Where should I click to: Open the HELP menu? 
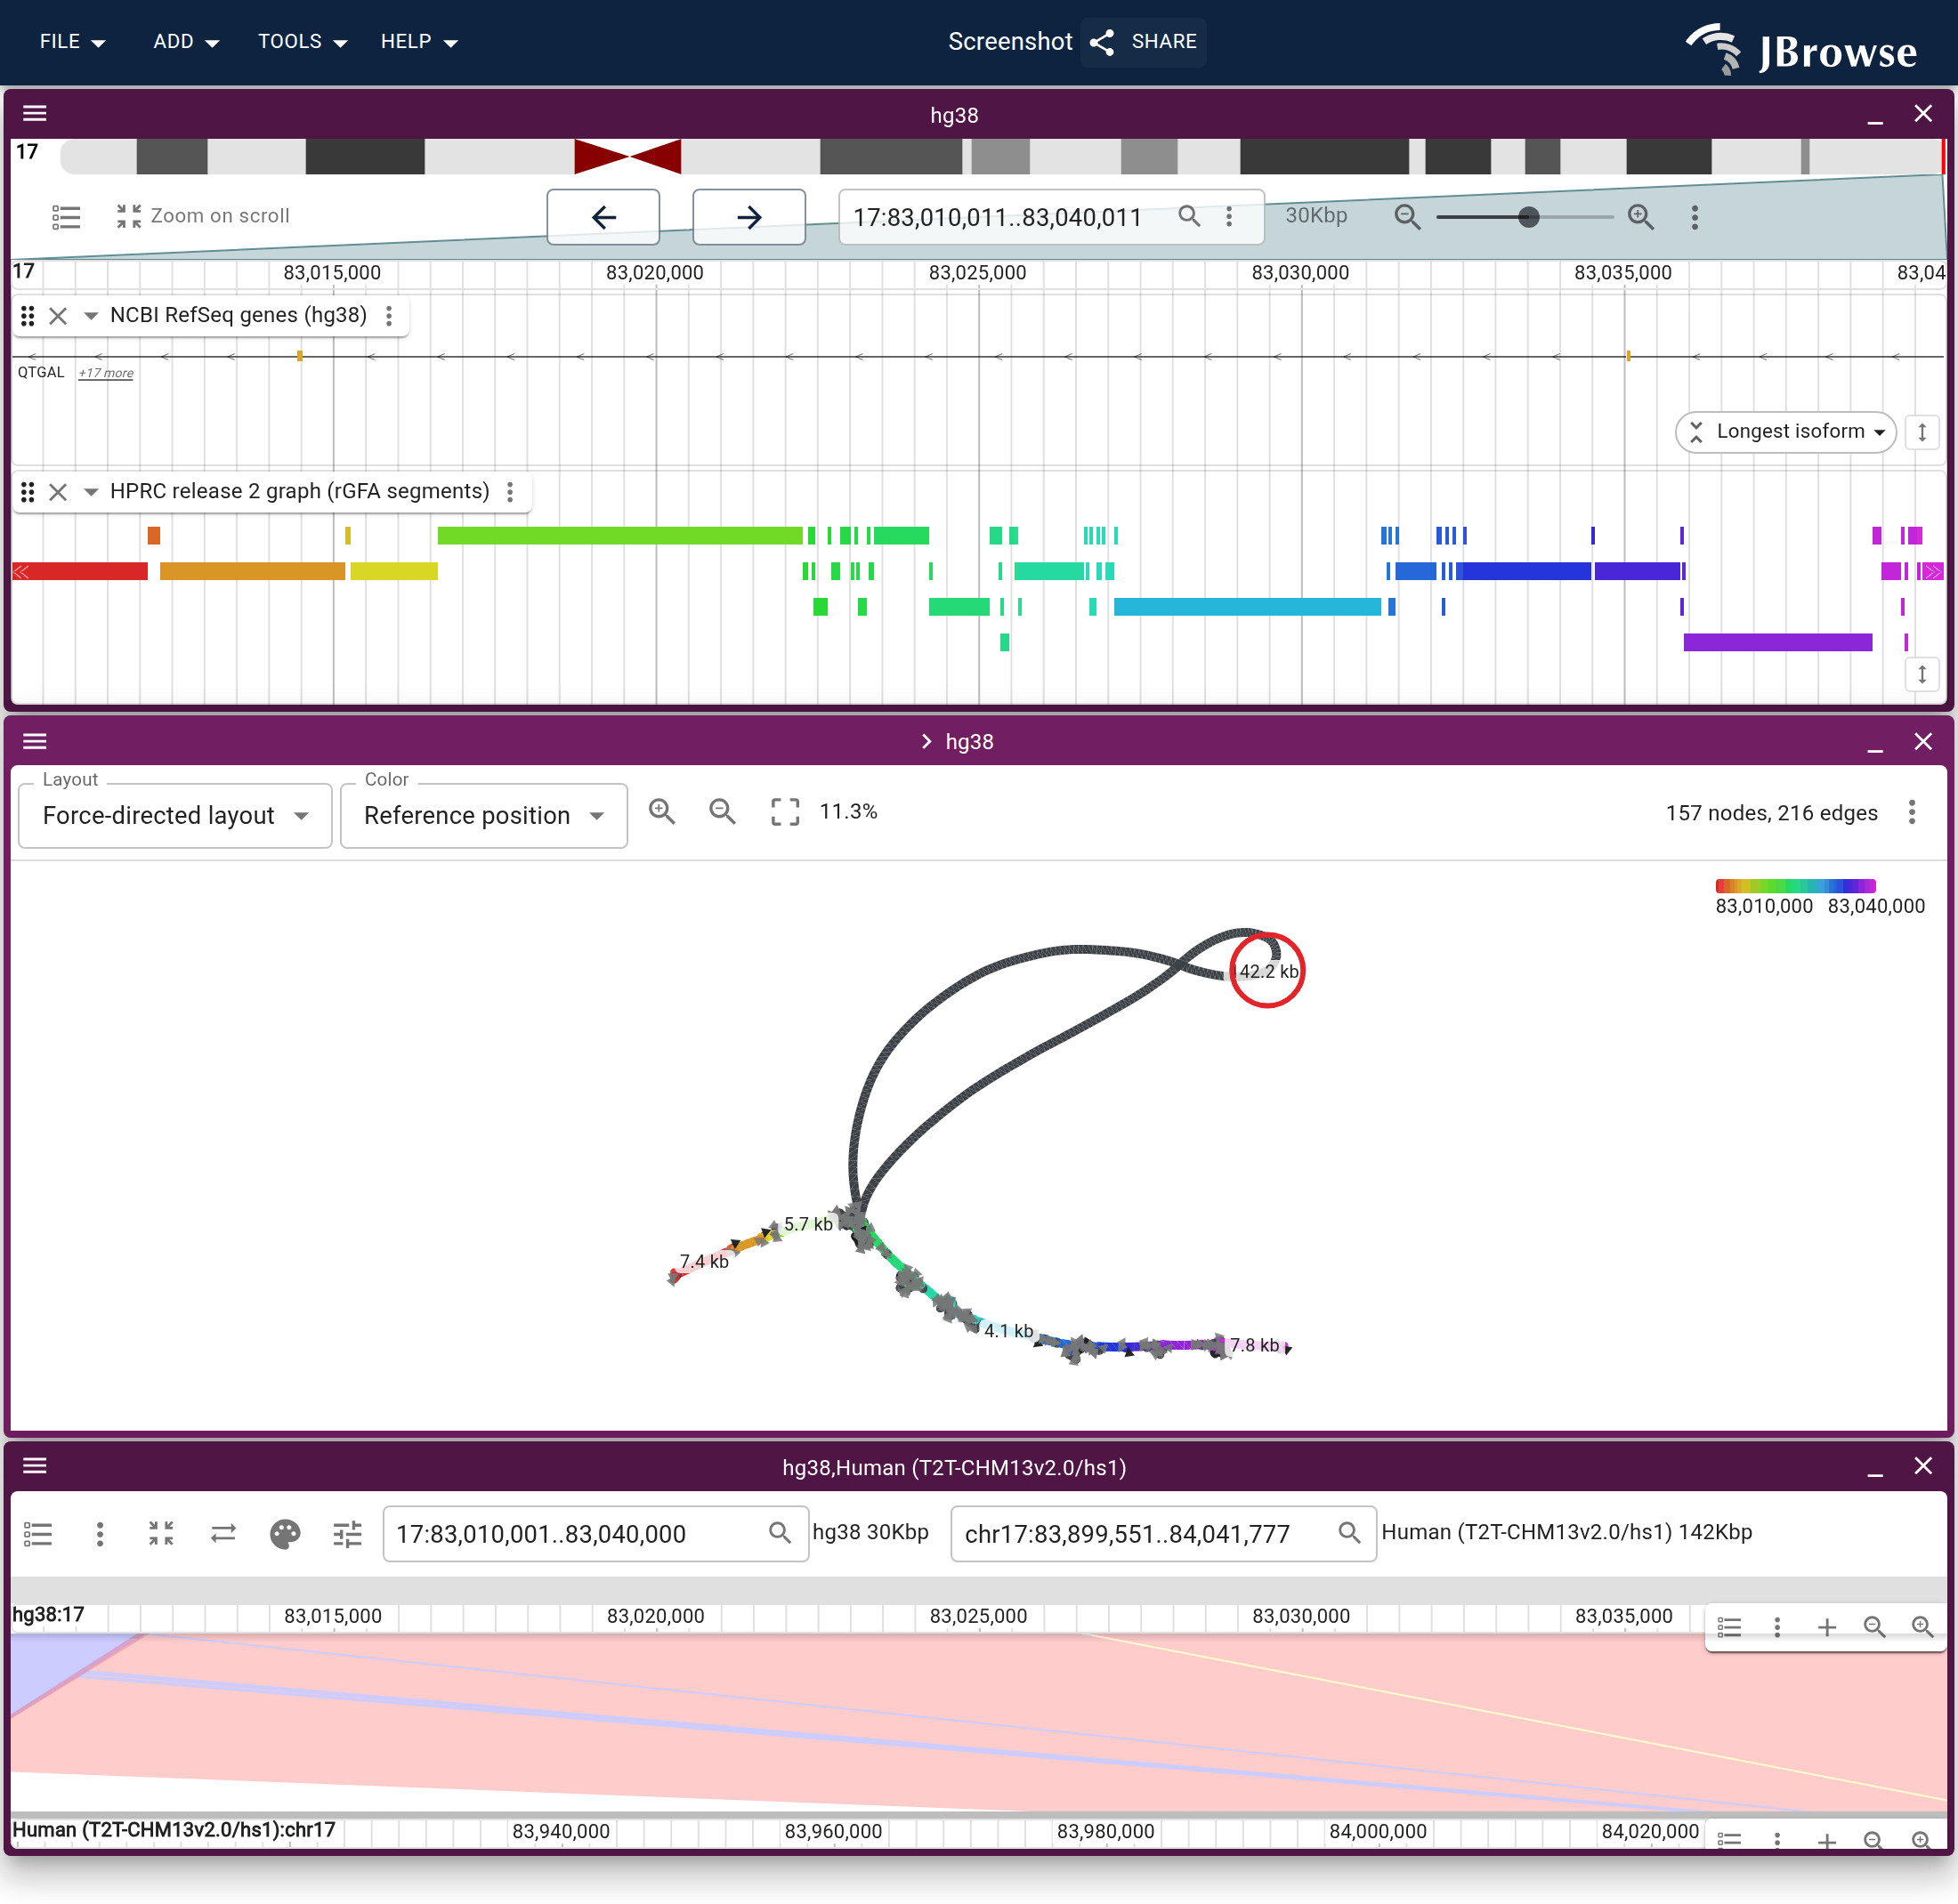pyautogui.click(x=418, y=42)
